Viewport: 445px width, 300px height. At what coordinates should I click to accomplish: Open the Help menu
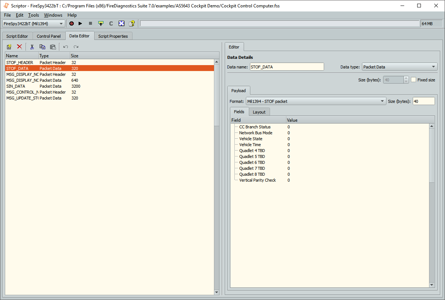coord(72,15)
